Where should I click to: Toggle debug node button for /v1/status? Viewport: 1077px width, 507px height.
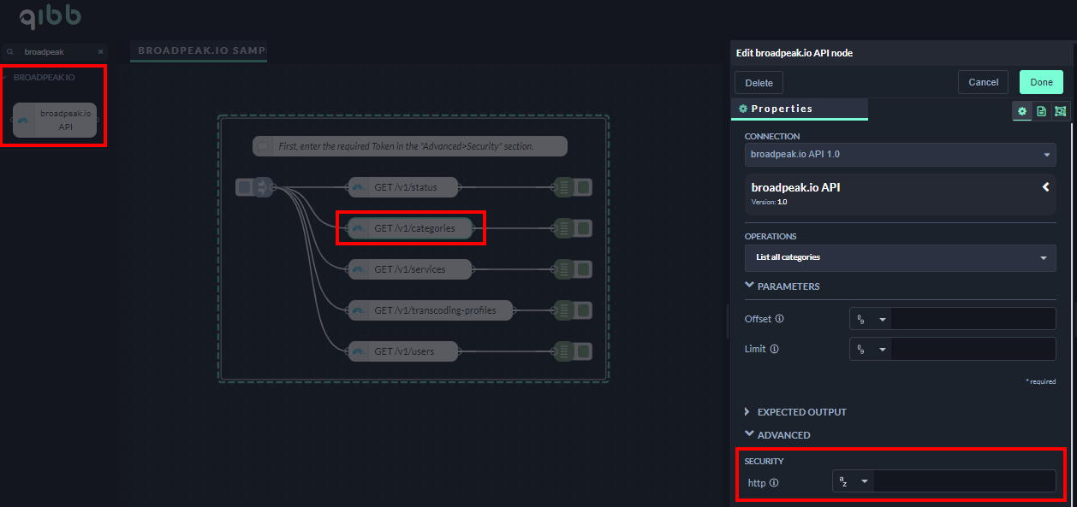pyautogui.click(x=583, y=186)
